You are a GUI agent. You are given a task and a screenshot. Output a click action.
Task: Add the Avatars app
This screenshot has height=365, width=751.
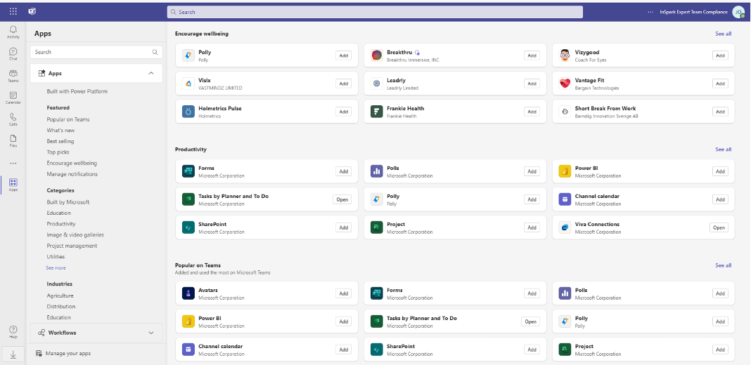click(x=343, y=293)
